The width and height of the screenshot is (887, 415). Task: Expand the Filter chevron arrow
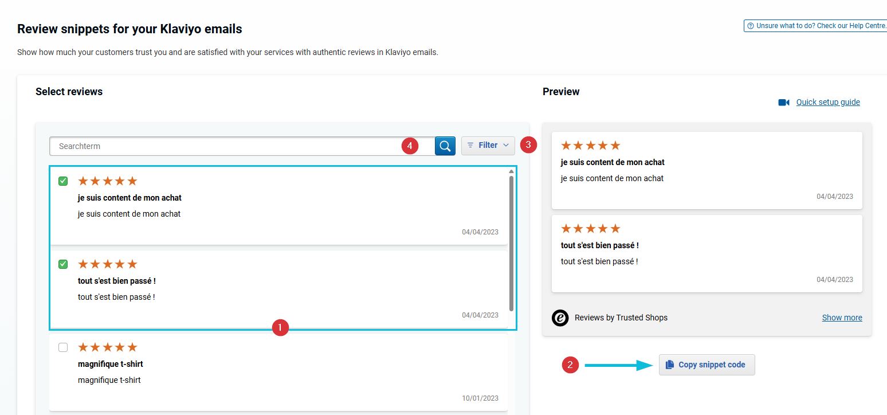click(506, 146)
